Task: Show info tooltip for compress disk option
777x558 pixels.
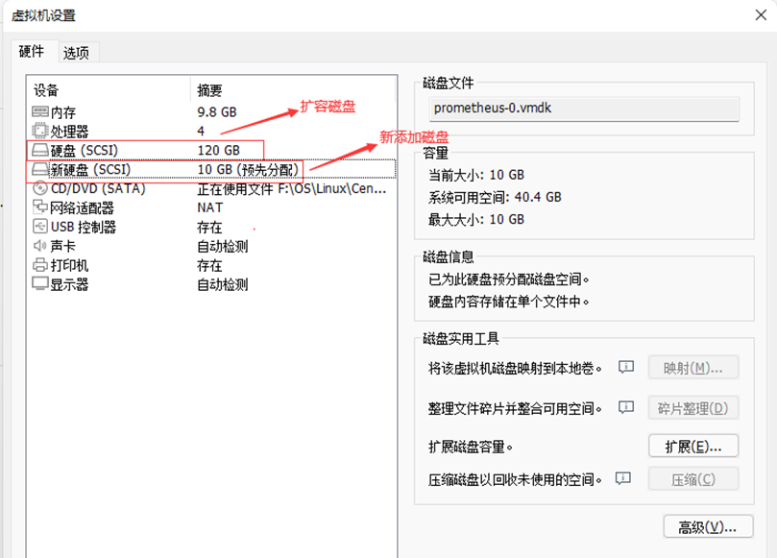Action: click(x=623, y=478)
